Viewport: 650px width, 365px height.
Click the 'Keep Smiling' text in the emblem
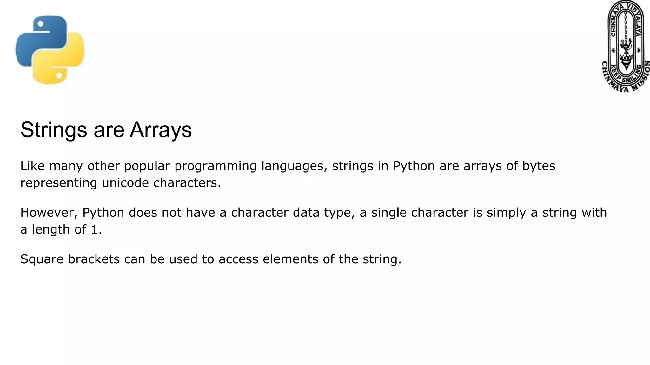626,74
